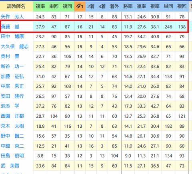Screen dimensions: 192x174
Task: Sort by the 2着 column header
Action: click(x=91, y=6)
